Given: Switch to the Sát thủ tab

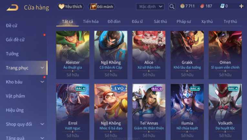Looking at the screenshot, I should [160, 22].
